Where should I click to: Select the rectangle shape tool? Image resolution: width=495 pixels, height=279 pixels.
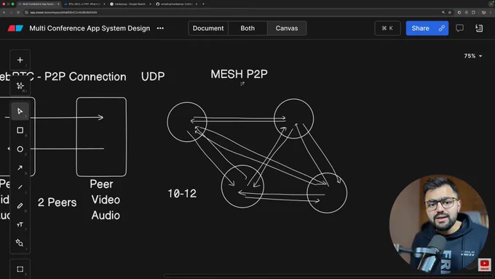click(20, 130)
